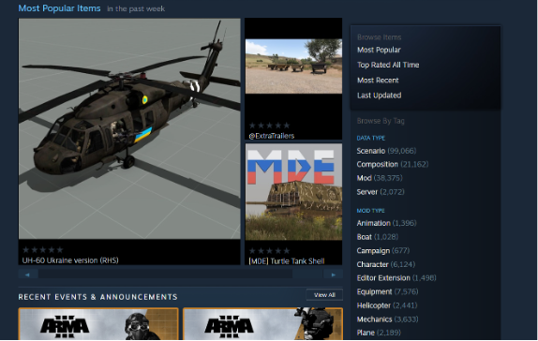Image resolution: width=538 pixels, height=341 pixels.
Task: Click the Browse Items label
Action: tap(380, 37)
